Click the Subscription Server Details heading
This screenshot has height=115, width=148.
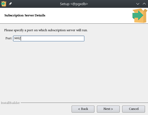[25, 15]
